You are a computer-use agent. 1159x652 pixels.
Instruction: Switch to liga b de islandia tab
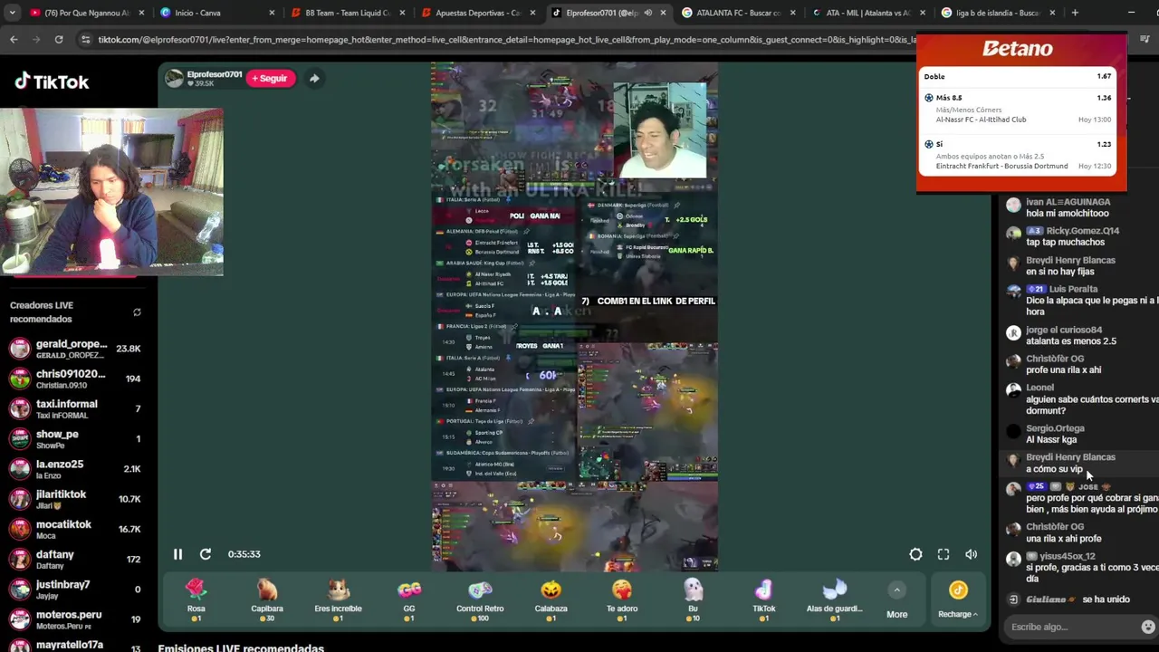coord(998,13)
